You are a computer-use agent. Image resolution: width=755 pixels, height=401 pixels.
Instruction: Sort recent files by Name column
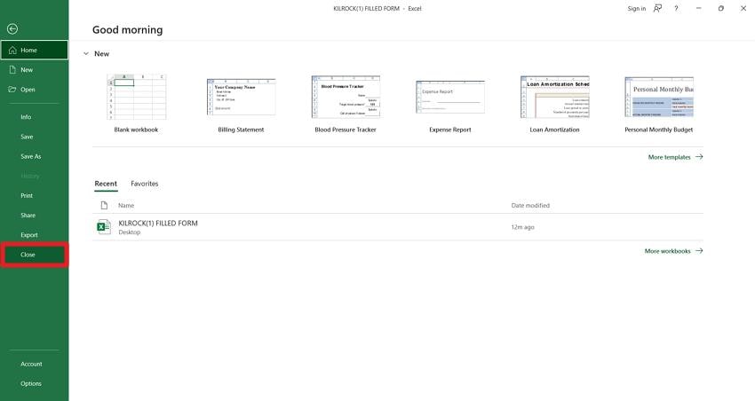(x=126, y=205)
